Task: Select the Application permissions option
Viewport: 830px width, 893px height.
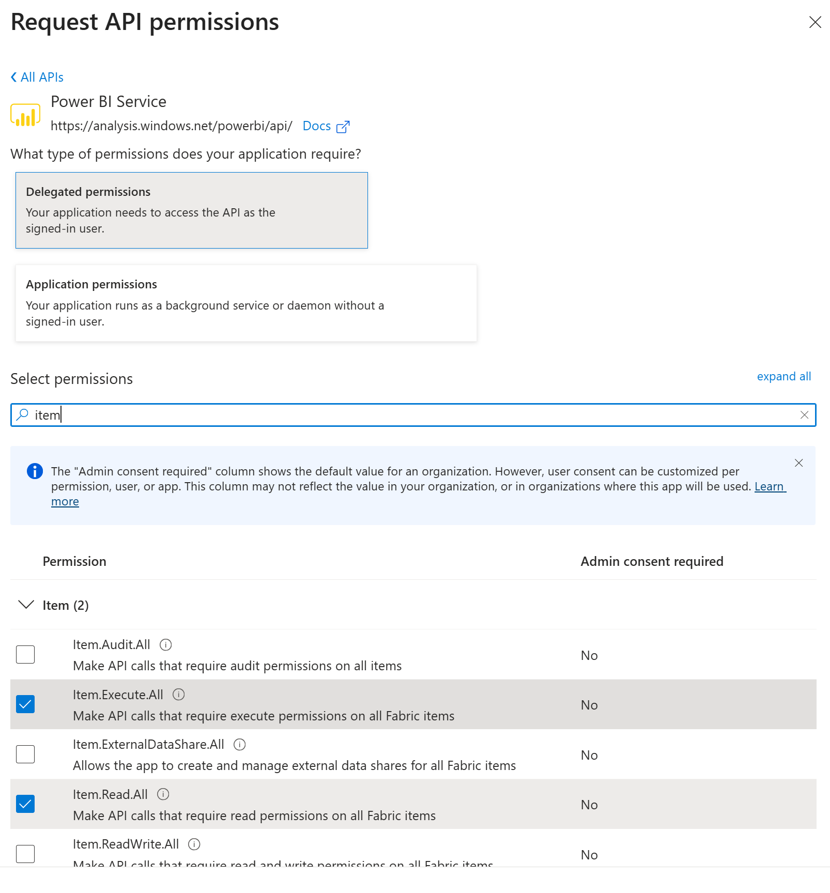Action: pyautogui.click(x=246, y=303)
